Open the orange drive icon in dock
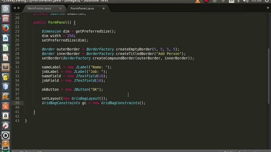The height and width of the screenshot is (152, 271). pyautogui.click(x=6, y=144)
